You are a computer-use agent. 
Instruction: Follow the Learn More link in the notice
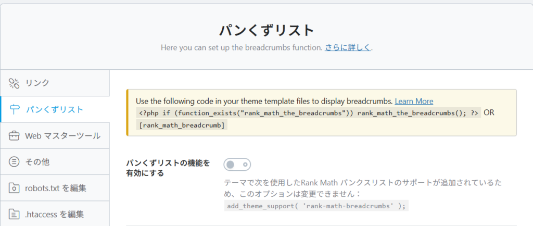tap(414, 101)
